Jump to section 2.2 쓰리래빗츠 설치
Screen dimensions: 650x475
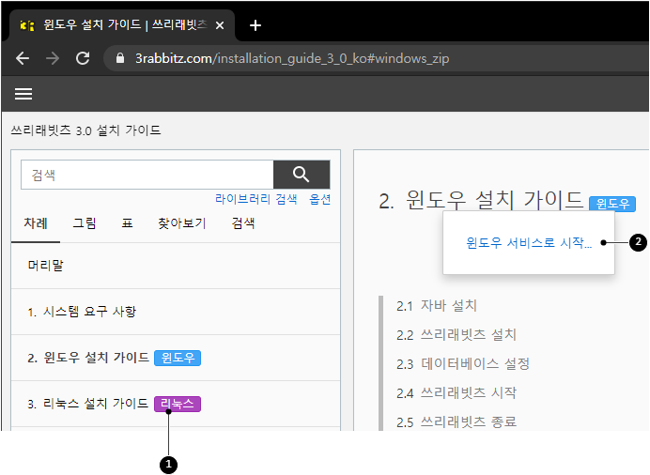click(457, 334)
